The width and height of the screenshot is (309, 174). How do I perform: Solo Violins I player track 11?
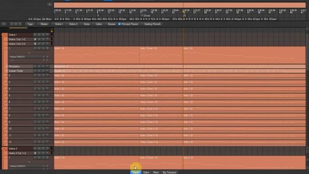click(35, 135)
